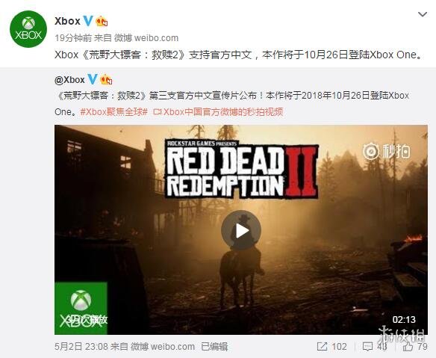The width and height of the screenshot is (436, 358).
Task: Click the crown badge beside @Xbox repost
Action: coord(106,80)
